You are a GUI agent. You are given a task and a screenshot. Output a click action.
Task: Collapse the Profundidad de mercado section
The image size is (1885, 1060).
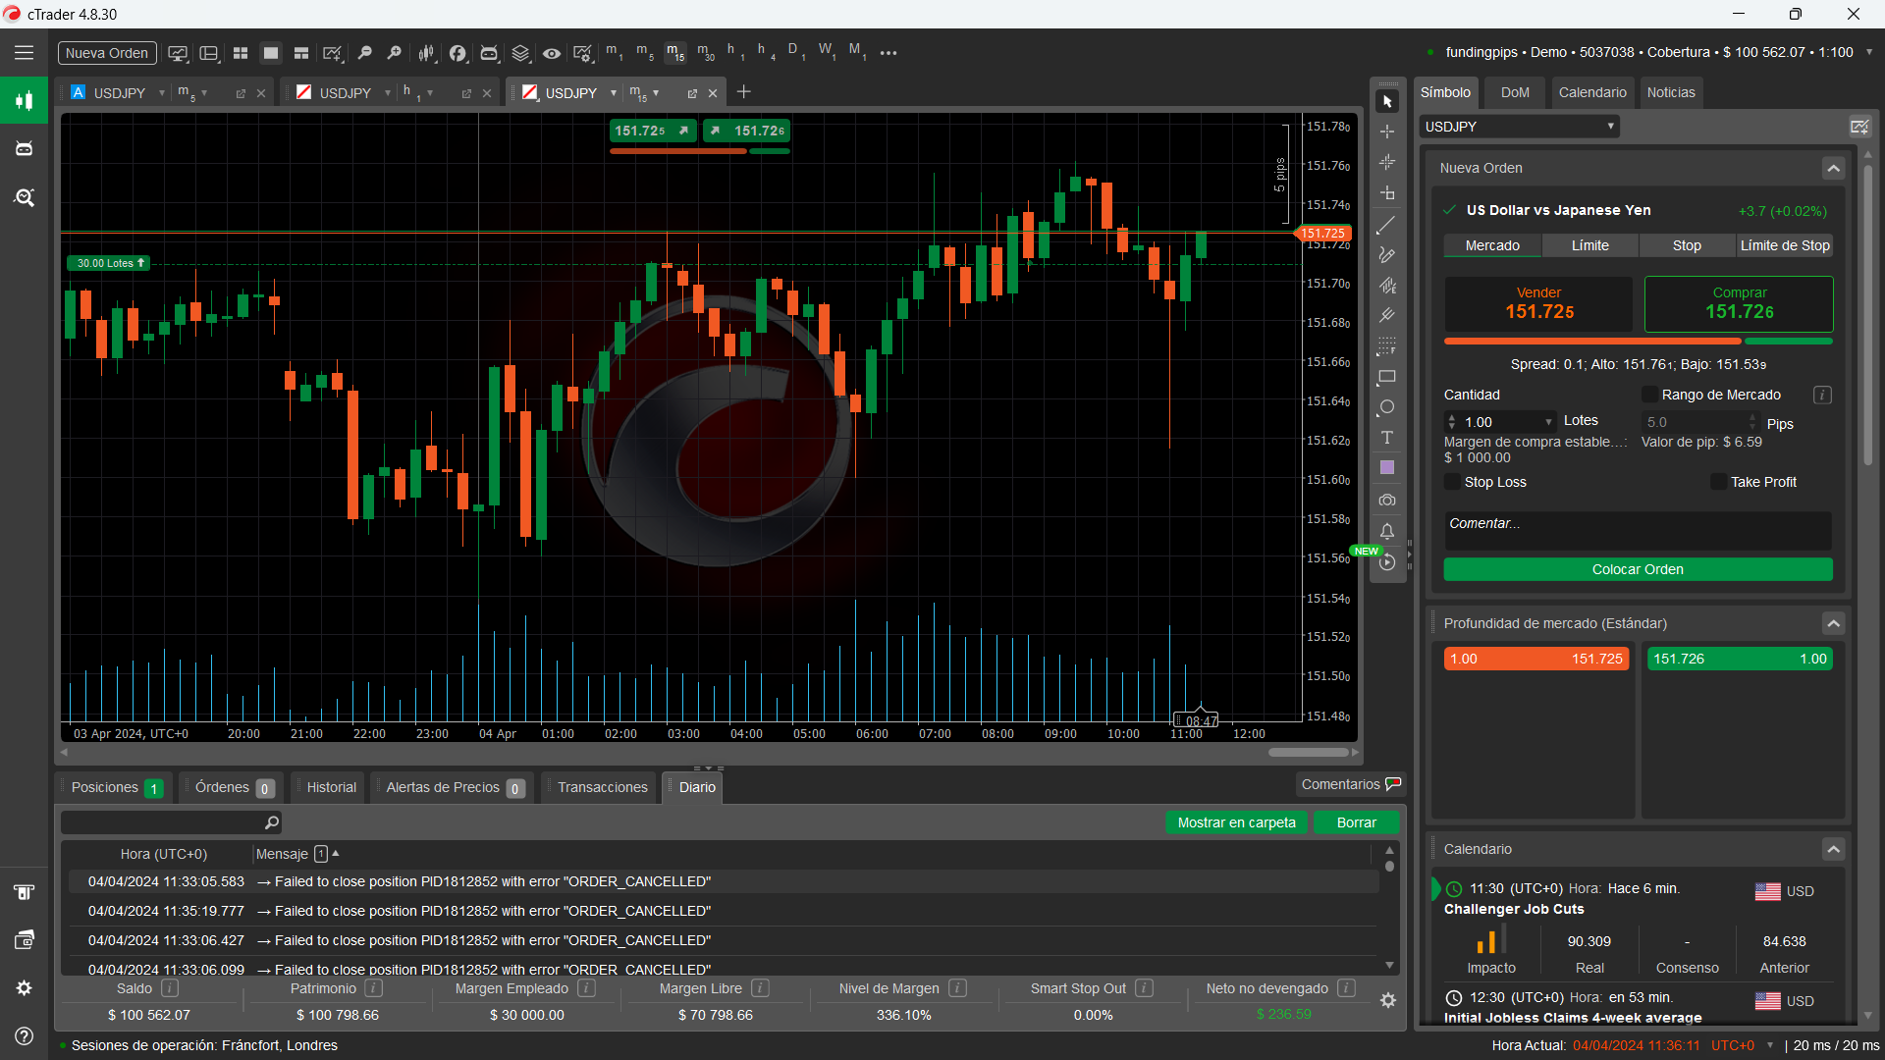(x=1833, y=623)
